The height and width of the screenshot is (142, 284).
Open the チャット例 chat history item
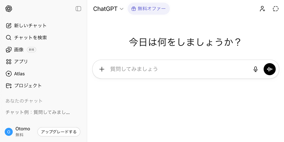38,112
